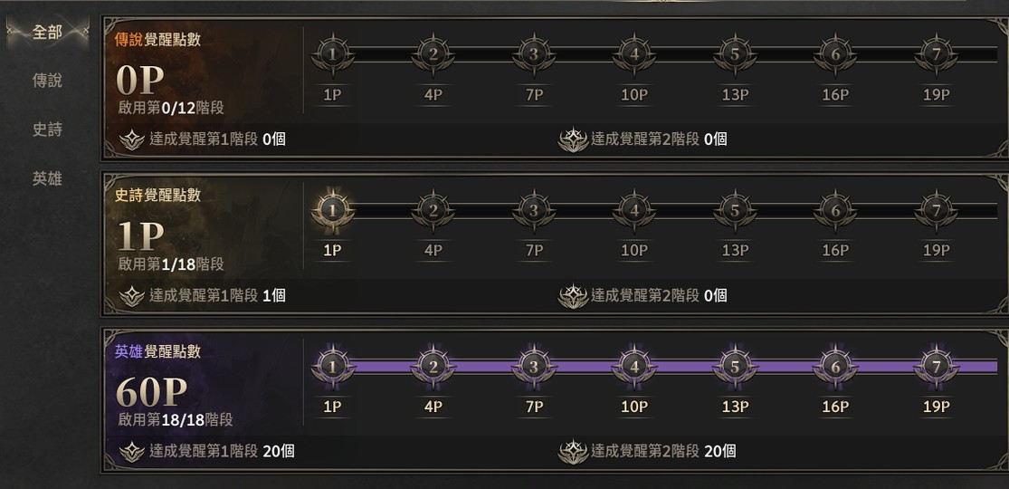Click purple stage 2 medallion in 英雄 row

coord(433,368)
